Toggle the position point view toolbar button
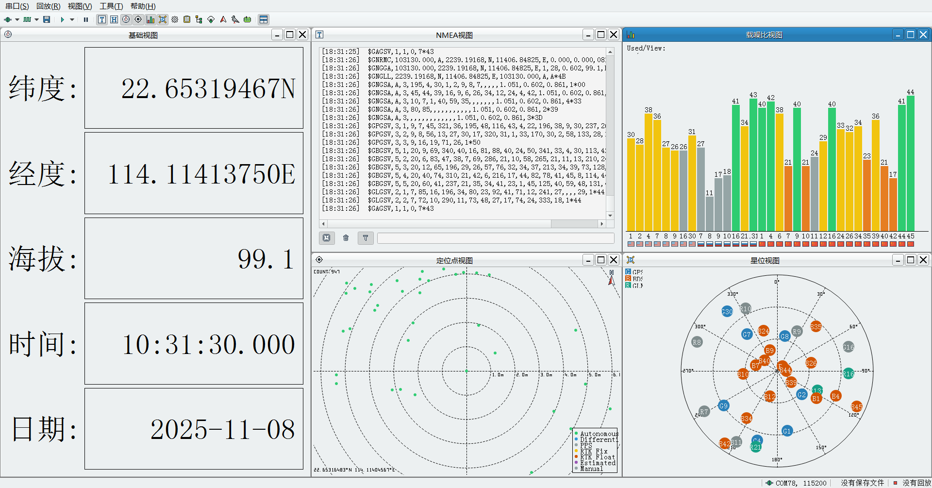 (x=138, y=19)
